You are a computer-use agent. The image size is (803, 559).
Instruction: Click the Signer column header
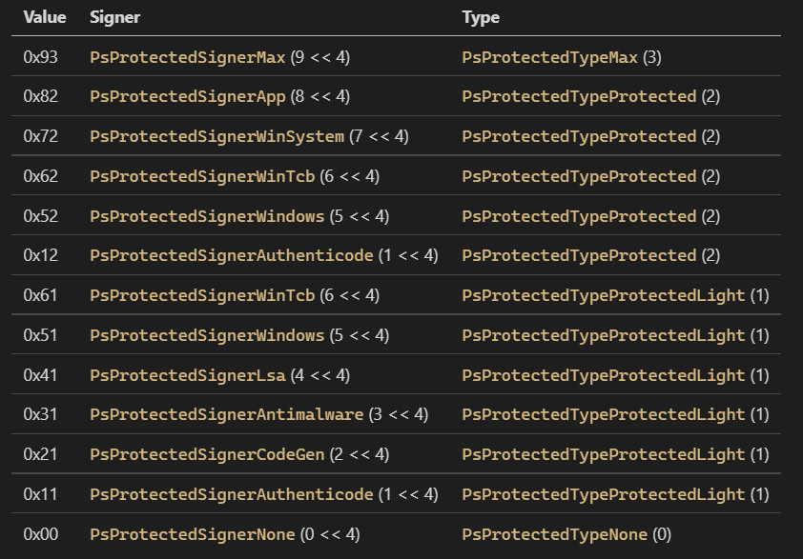point(114,17)
